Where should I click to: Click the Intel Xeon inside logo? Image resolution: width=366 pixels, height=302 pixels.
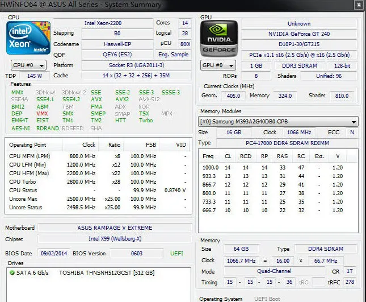click(x=28, y=38)
